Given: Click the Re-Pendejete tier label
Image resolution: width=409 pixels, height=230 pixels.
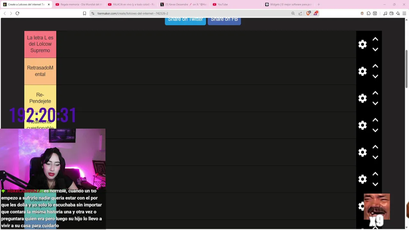Looking at the screenshot, I should click(40, 98).
